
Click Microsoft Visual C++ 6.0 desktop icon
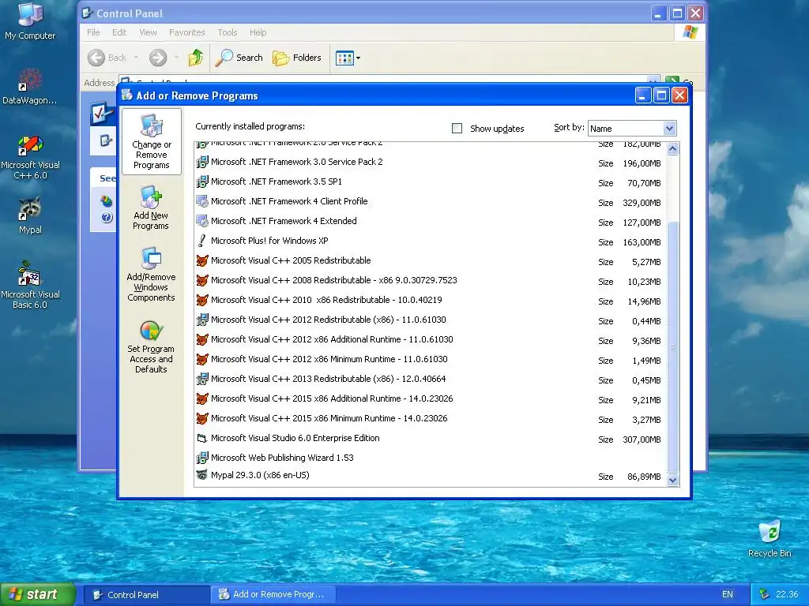[x=30, y=157]
